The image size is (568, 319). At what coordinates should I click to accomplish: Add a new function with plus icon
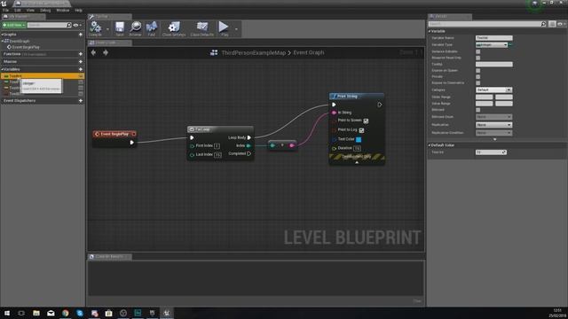(81, 54)
